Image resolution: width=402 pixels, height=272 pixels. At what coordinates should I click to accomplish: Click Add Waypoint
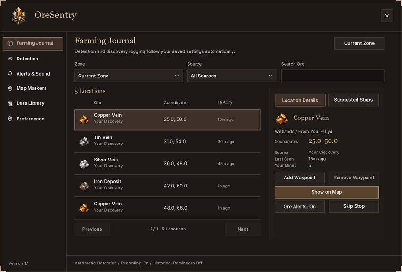[x=299, y=178]
